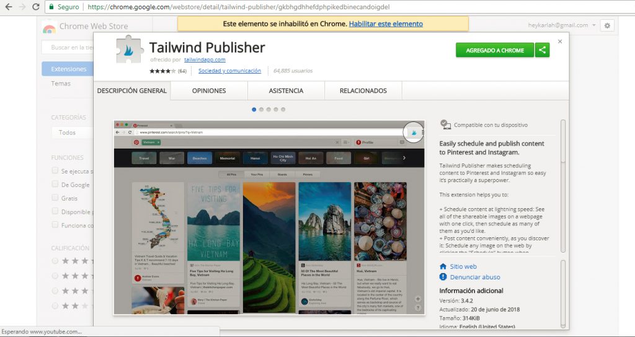Screen dimensions: 635x337
Task: Select the top star rating radio button
Action: click(x=55, y=261)
